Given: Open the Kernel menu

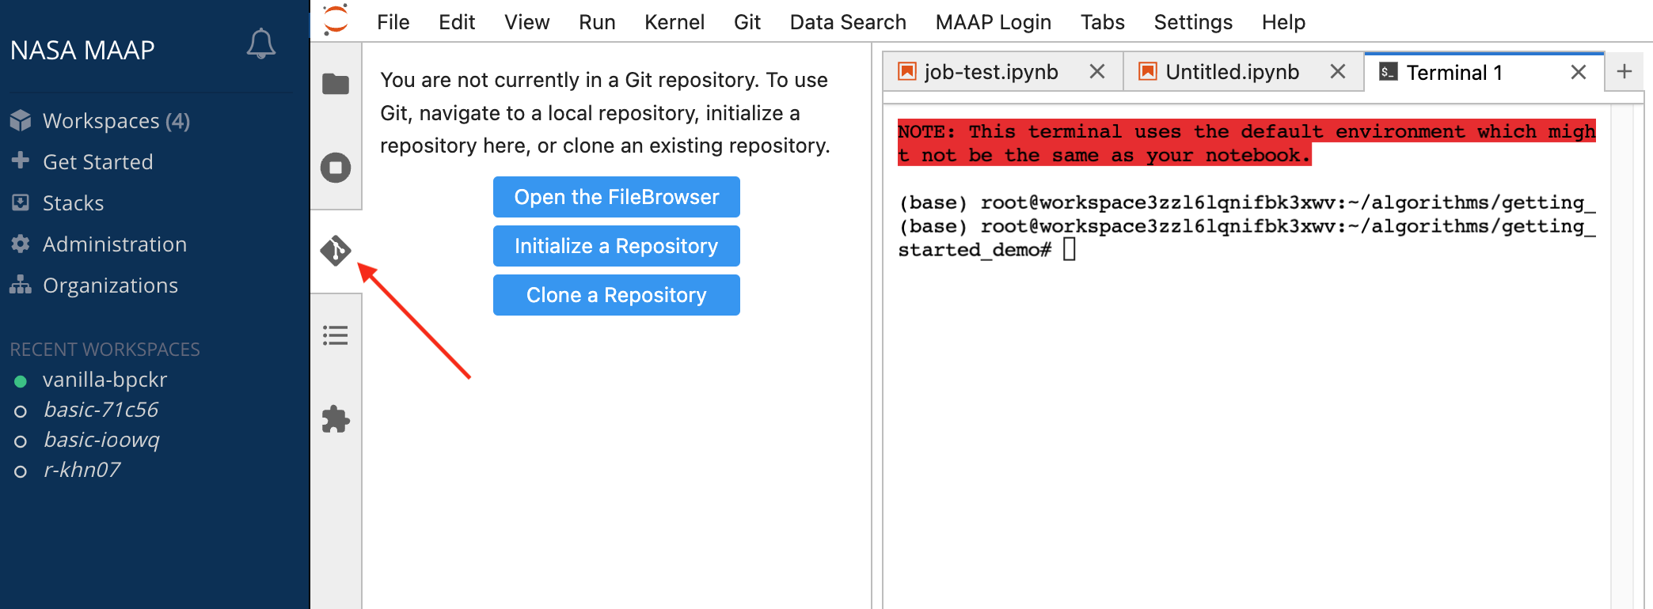Looking at the screenshot, I should pyautogui.click(x=674, y=22).
